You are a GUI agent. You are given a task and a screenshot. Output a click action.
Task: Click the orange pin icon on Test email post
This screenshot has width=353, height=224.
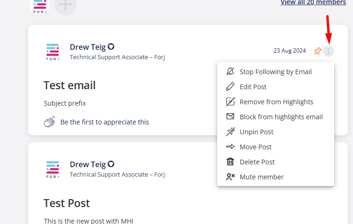318,51
